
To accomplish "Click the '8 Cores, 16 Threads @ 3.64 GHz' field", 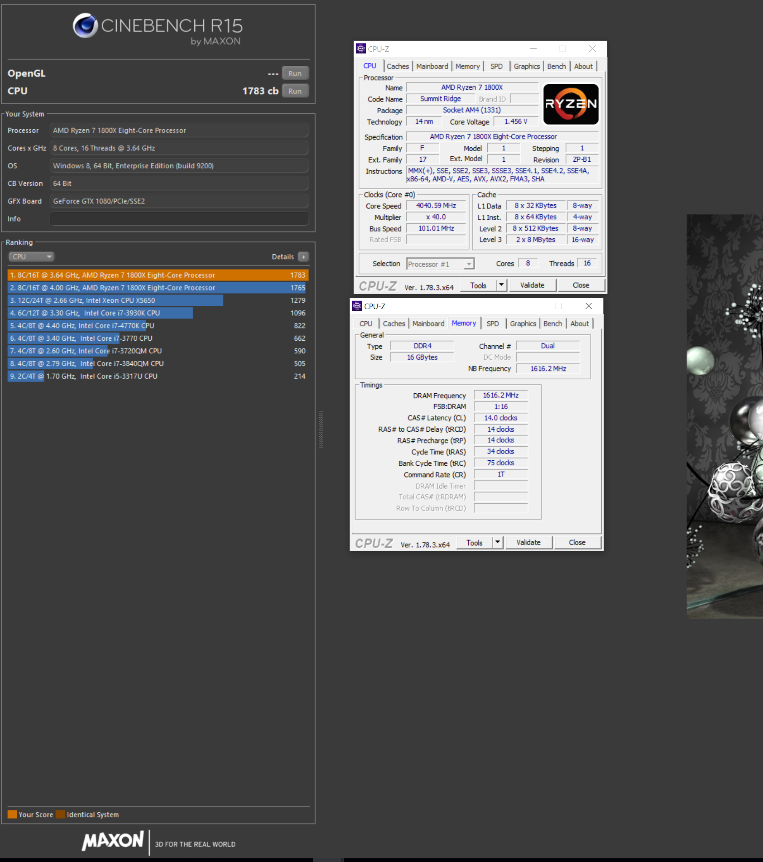I will coord(179,148).
